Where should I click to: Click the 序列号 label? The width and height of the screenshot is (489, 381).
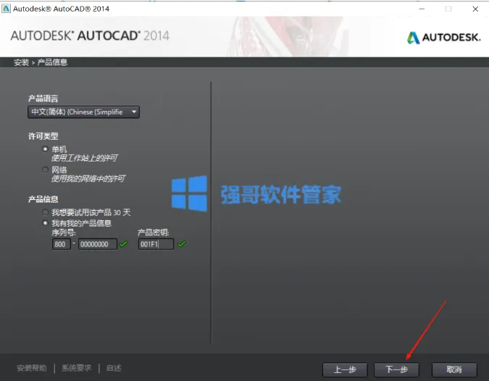coord(64,233)
